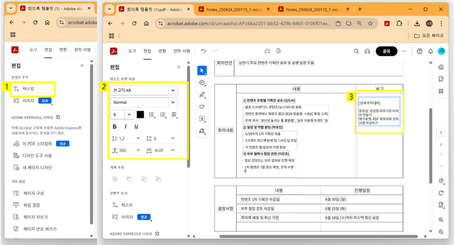Screen dimensions: 454x245
Task: Click the search magnifier in Acrobat header
Action: coord(356,51)
